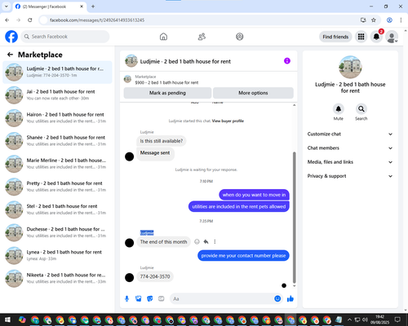Screen dimensions: 408x326
Task: Click 'provide me your contact number please' bubble
Action: [243, 256]
